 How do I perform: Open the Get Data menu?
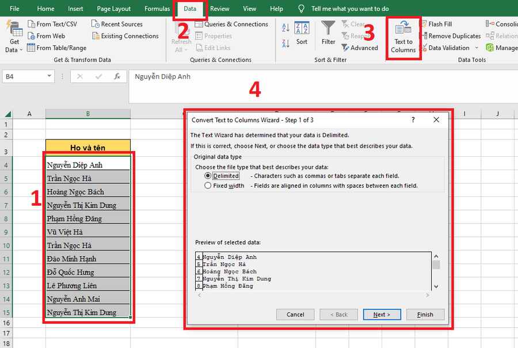click(14, 37)
